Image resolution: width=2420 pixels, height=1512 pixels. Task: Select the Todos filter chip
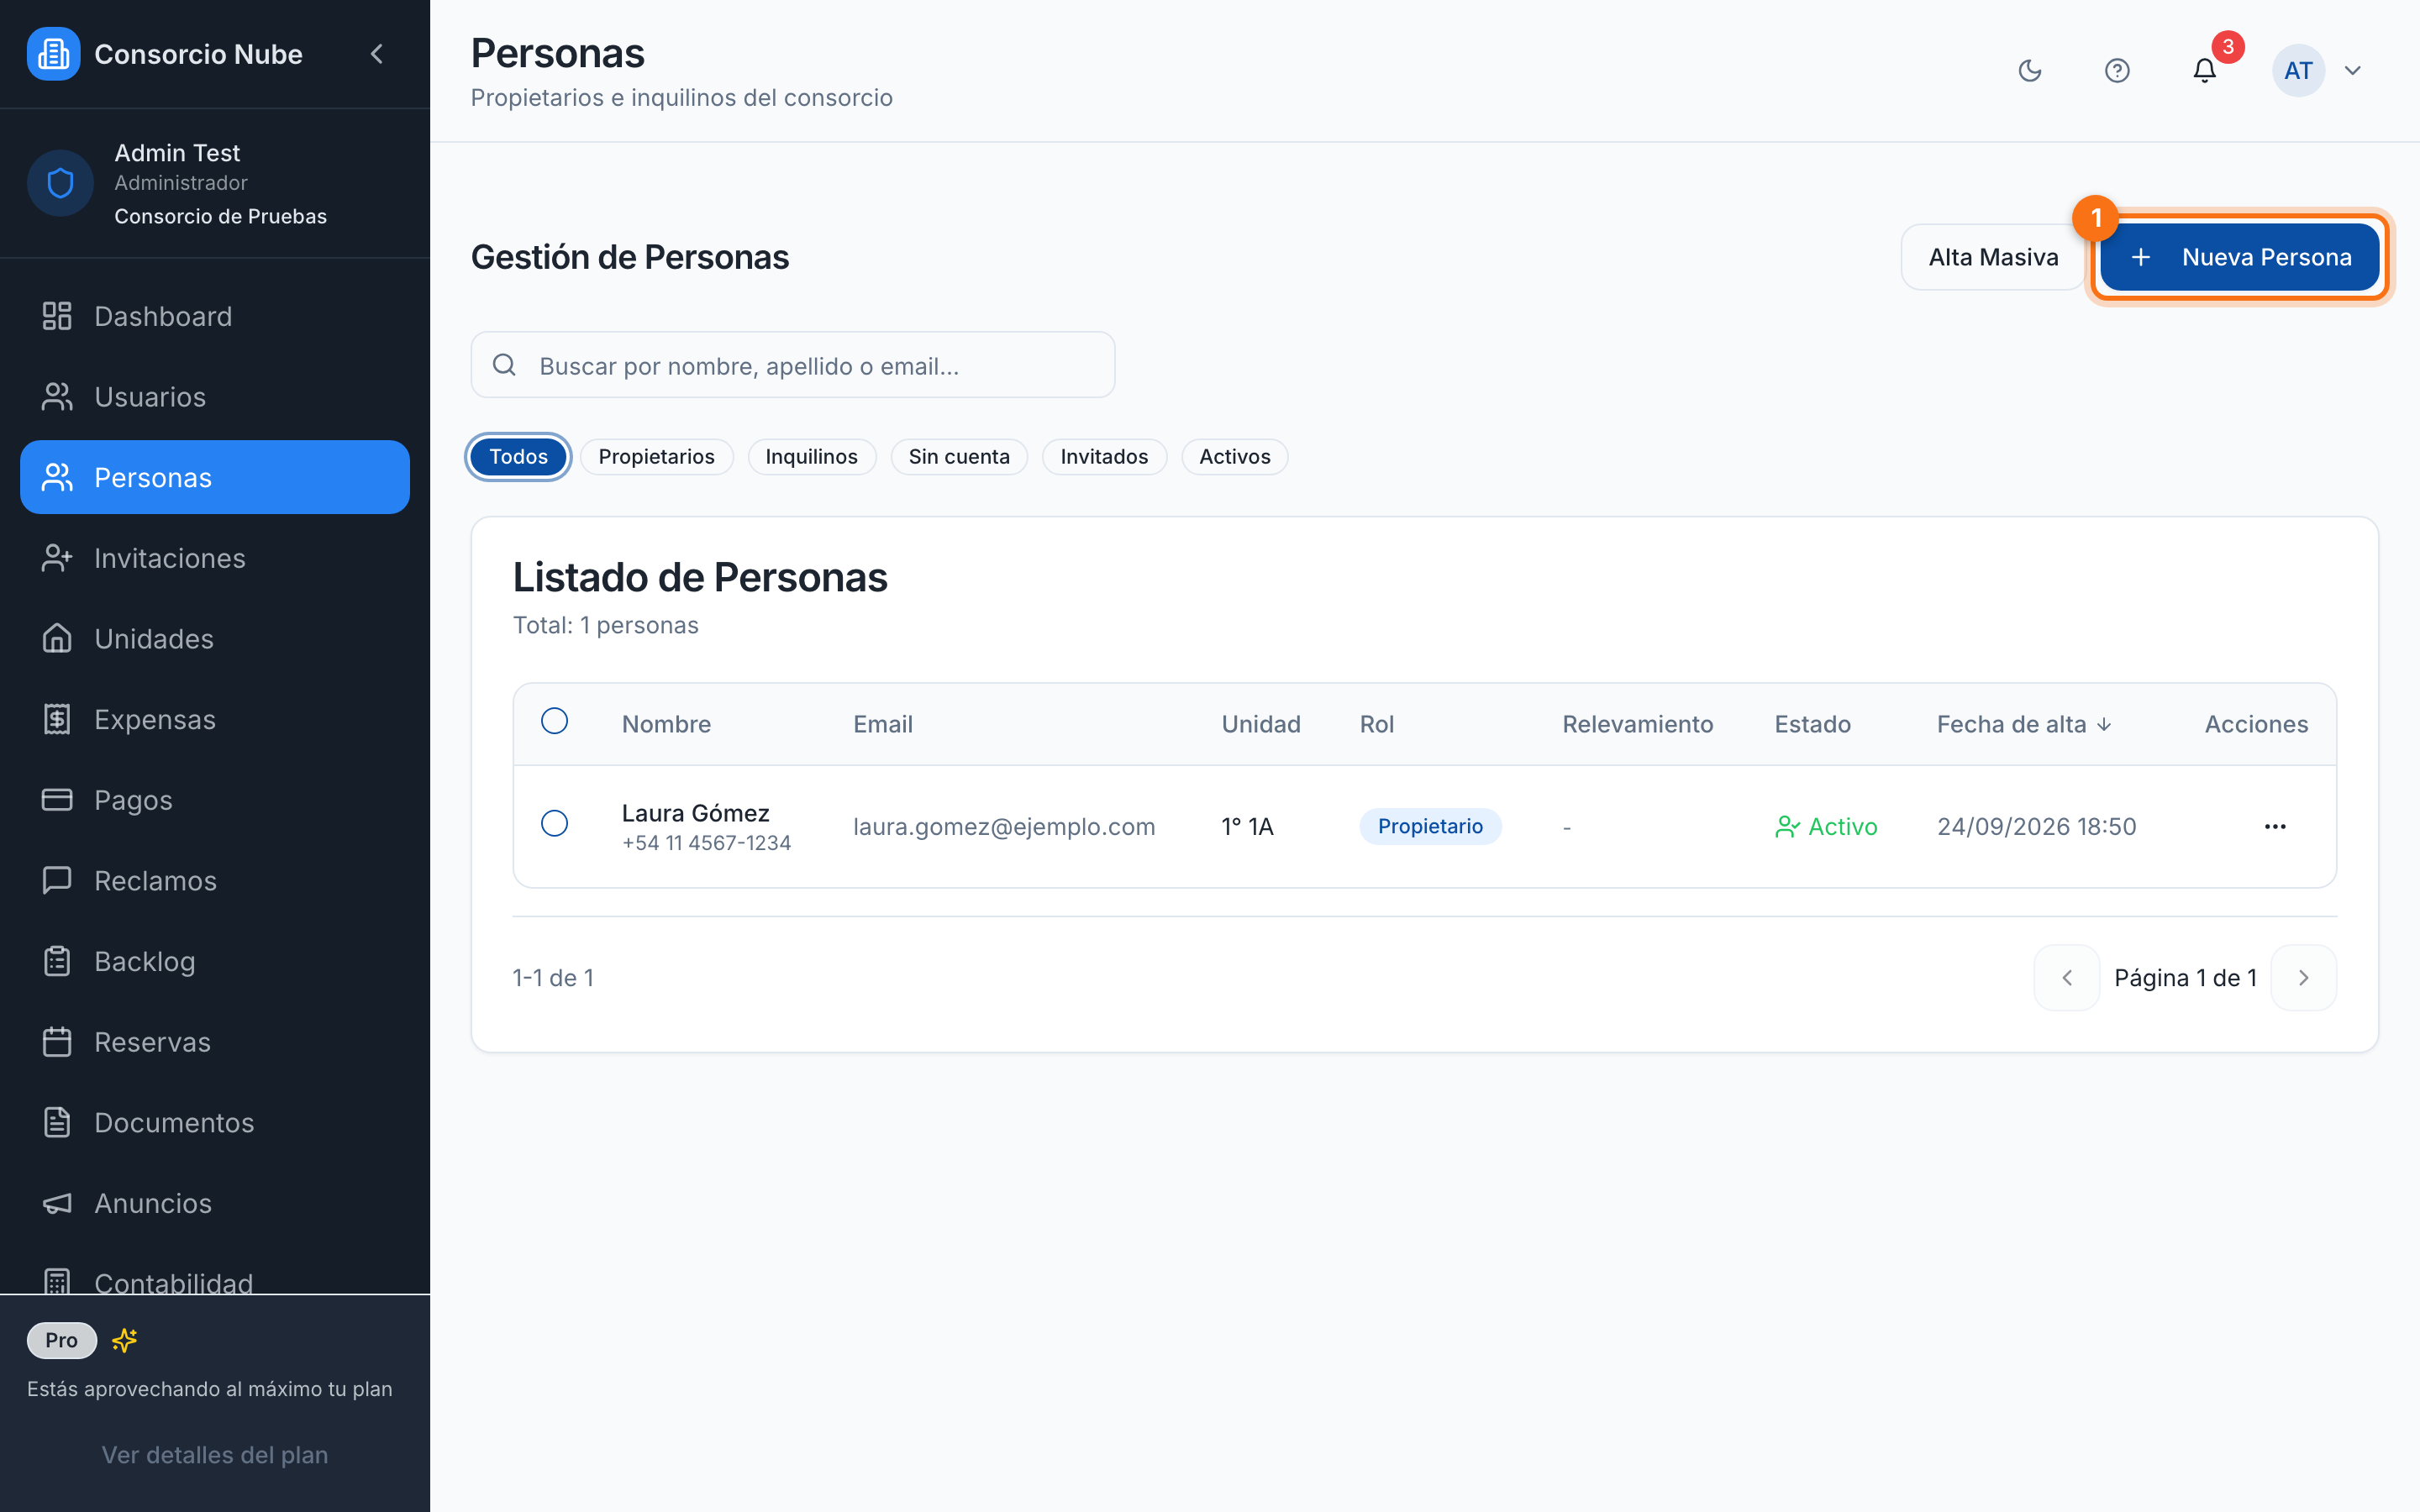(x=518, y=457)
